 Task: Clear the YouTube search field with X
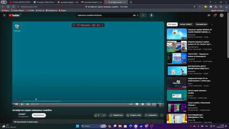click(137, 15)
